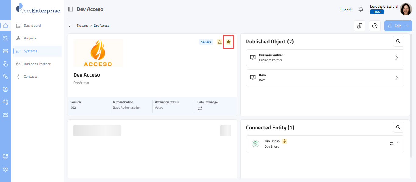This screenshot has height=182, width=416.
Task: Search within Published Object list
Action: (398, 41)
